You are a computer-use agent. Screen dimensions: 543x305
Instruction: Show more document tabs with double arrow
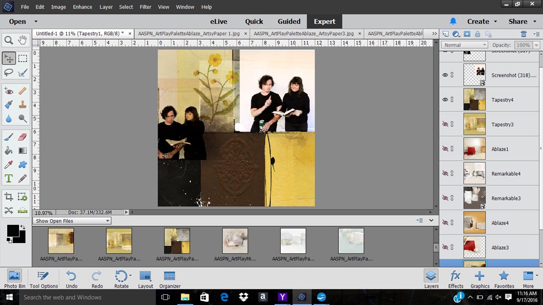(434, 34)
